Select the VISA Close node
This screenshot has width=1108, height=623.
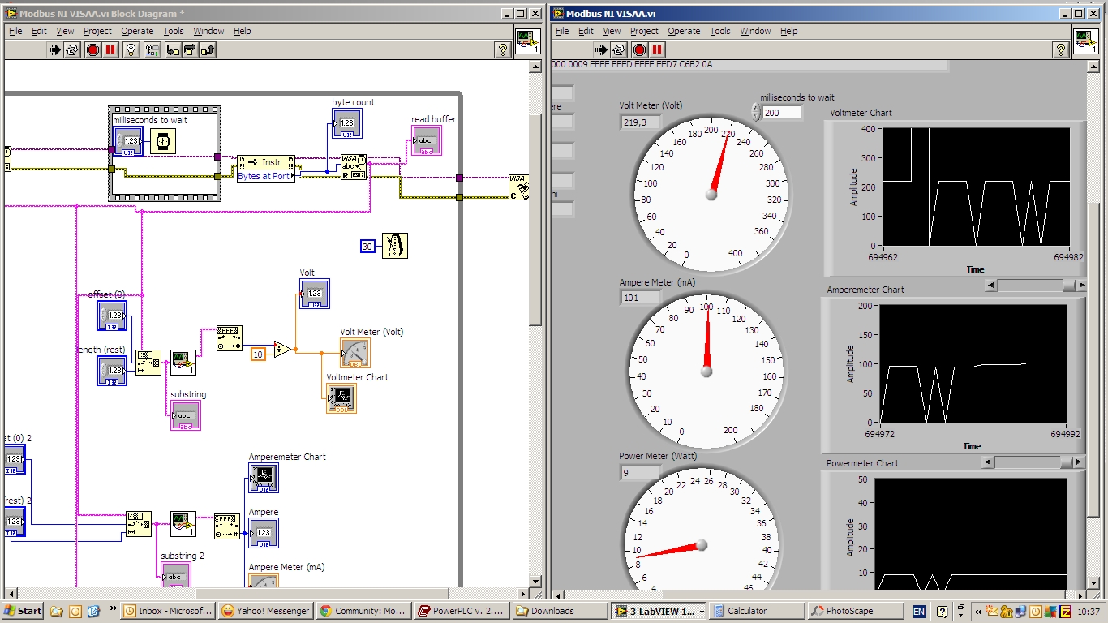[520, 187]
